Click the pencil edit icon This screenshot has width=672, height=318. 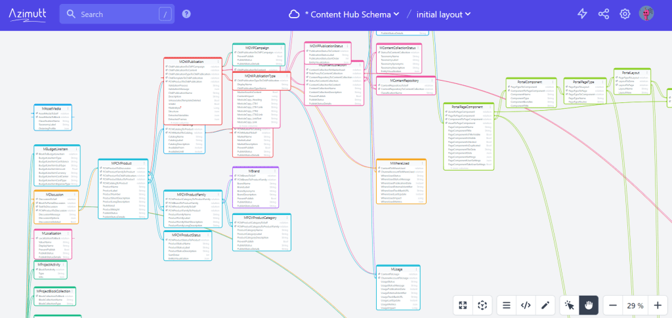[x=544, y=305]
